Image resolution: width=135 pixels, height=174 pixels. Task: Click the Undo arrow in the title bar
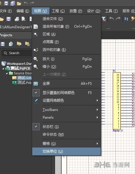pyautogui.click(x=26, y=3)
